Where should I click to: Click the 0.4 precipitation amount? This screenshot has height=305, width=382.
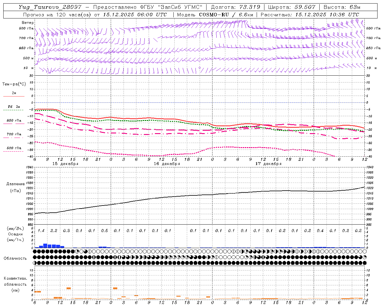[x=320, y=231]
